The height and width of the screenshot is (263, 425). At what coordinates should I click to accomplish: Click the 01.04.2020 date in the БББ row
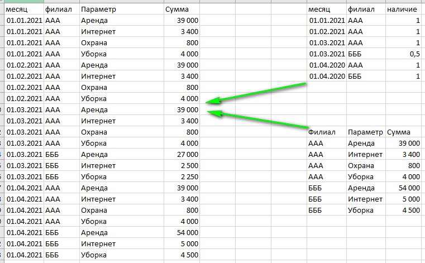pos(327,76)
